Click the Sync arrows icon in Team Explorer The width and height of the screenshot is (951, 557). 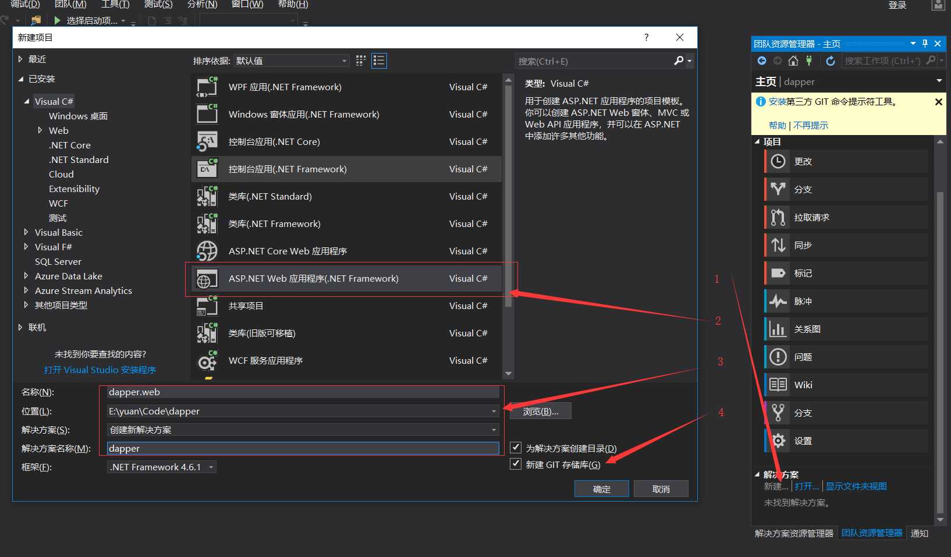coord(778,245)
